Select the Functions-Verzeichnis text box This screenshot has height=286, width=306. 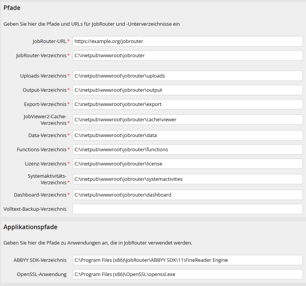187,150
